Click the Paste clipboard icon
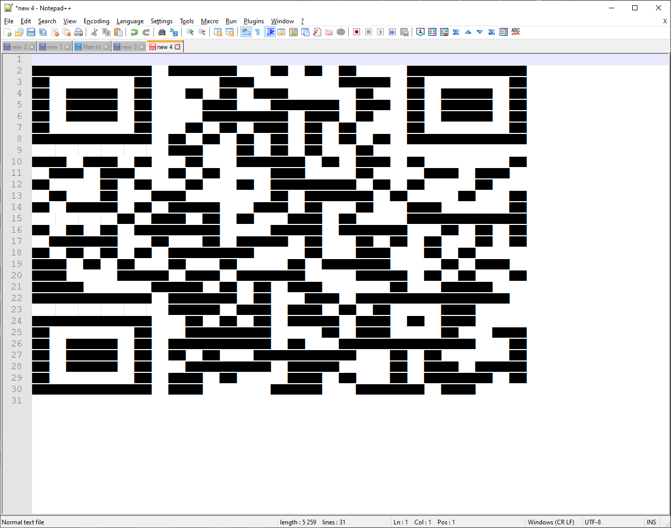The height and width of the screenshot is (528, 671). [118, 32]
